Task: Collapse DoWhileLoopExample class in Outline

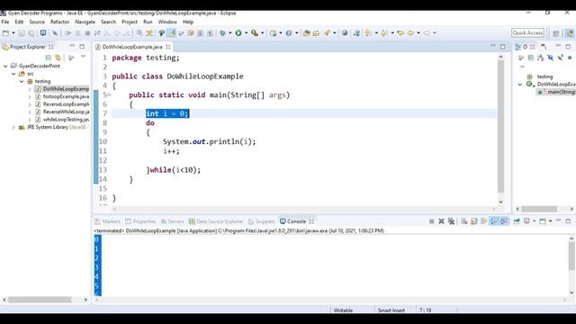Action: pyautogui.click(x=520, y=85)
